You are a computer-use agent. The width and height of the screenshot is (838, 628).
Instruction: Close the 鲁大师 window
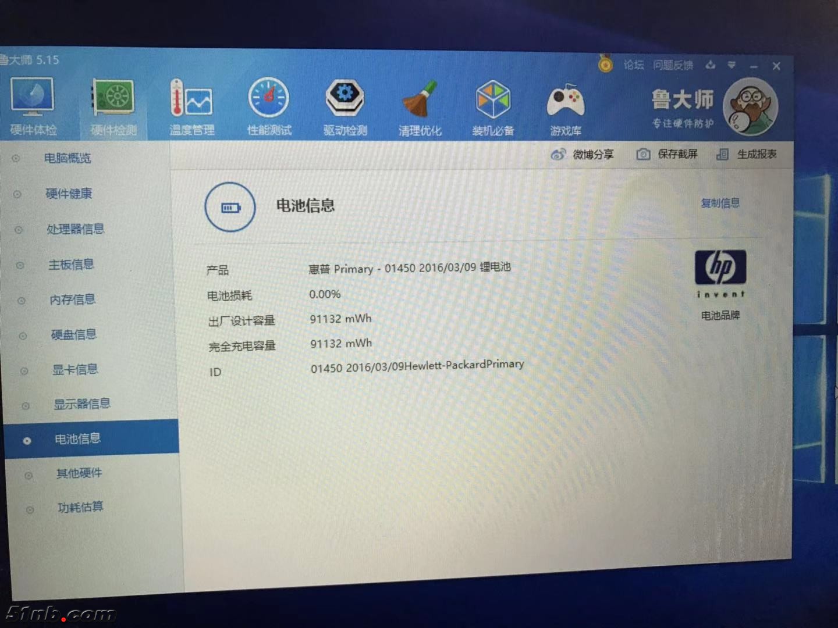coord(776,66)
